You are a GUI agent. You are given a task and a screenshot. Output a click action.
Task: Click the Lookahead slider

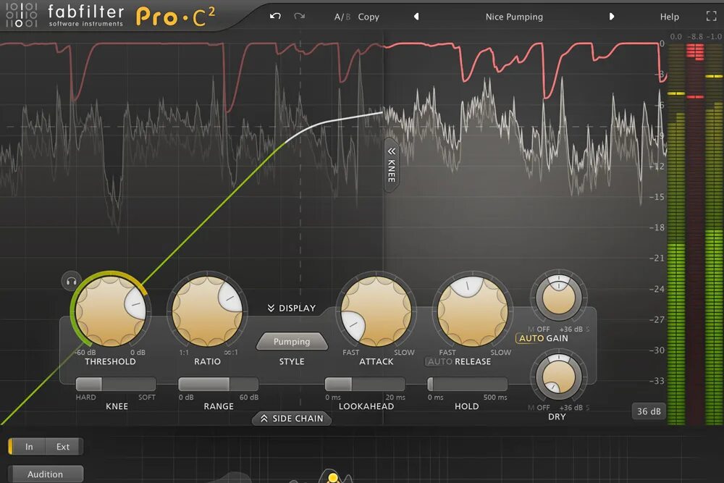click(x=365, y=384)
